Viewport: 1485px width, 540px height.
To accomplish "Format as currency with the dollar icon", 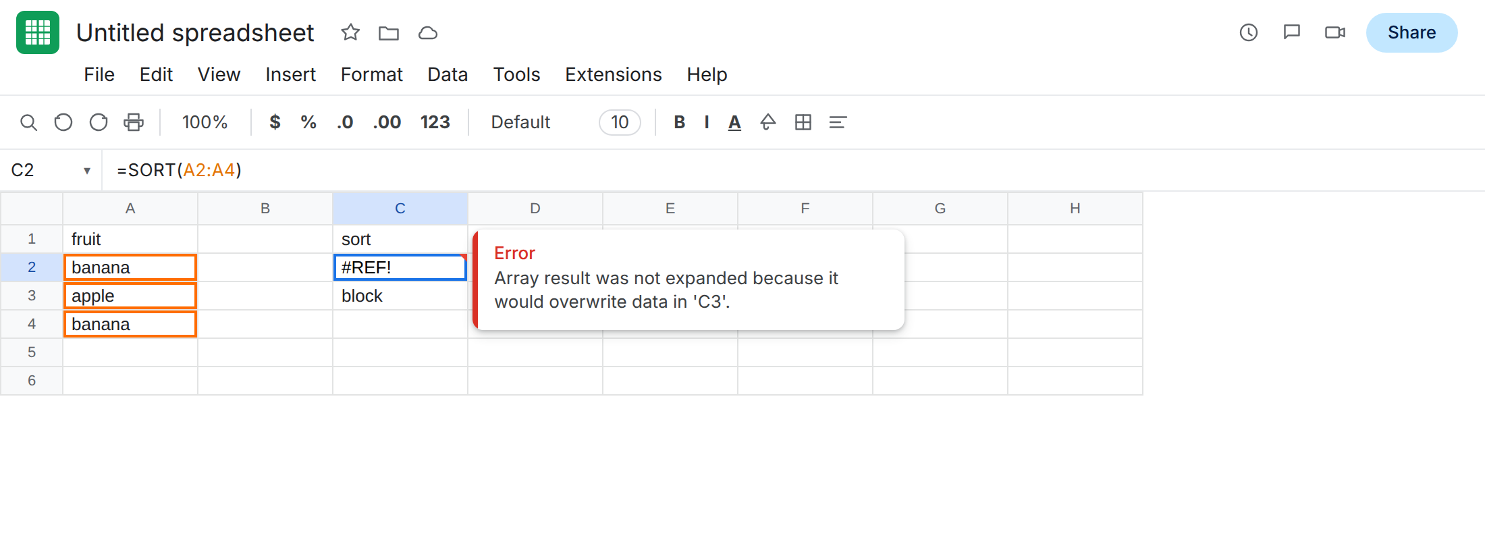I will coord(275,122).
